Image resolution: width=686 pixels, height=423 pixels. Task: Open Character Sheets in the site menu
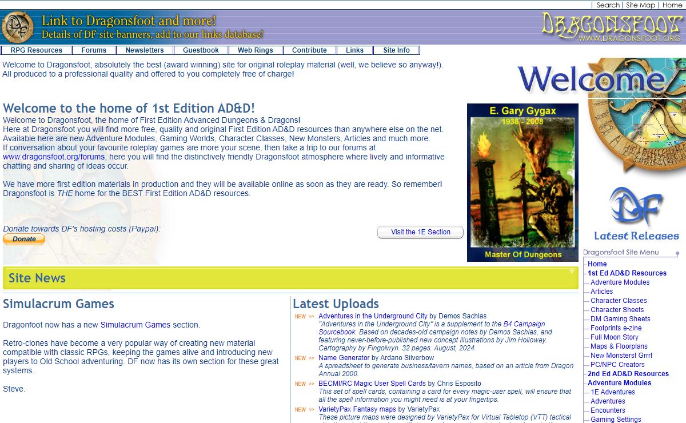pos(617,310)
